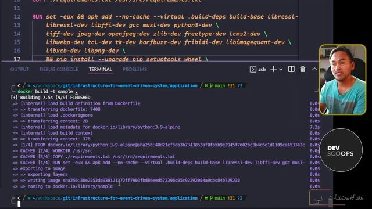Screen dimensions: 372x209
Task: Expand the new terminal launch profile dropdown
Action: point(281,70)
